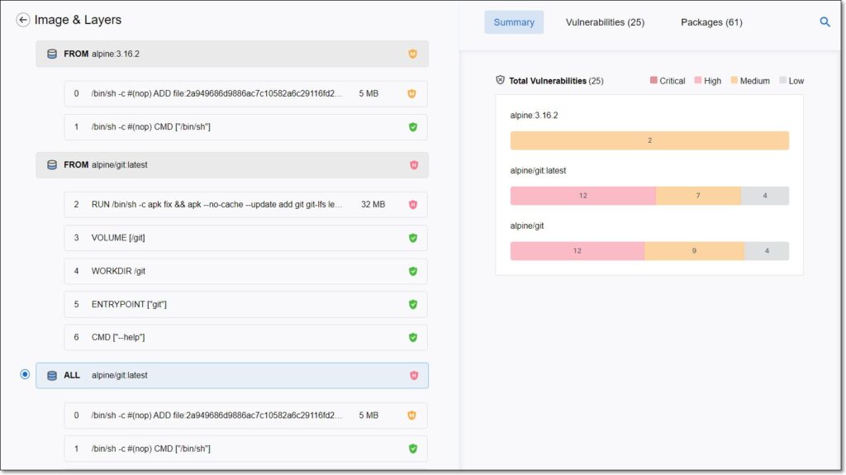Click the 12 High bar for alpine/git:latest
The image size is (846, 475).
[583, 196]
